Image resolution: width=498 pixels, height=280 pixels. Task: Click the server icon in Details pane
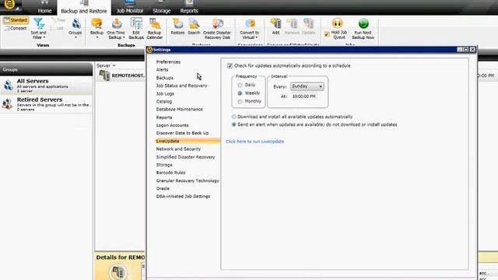click(118, 271)
